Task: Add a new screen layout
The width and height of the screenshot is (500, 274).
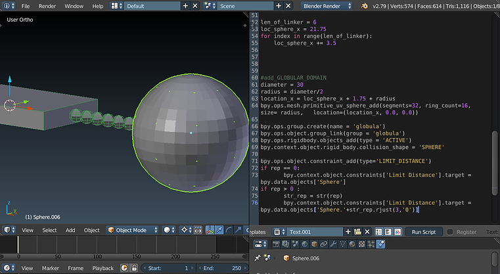Action: 185,6
